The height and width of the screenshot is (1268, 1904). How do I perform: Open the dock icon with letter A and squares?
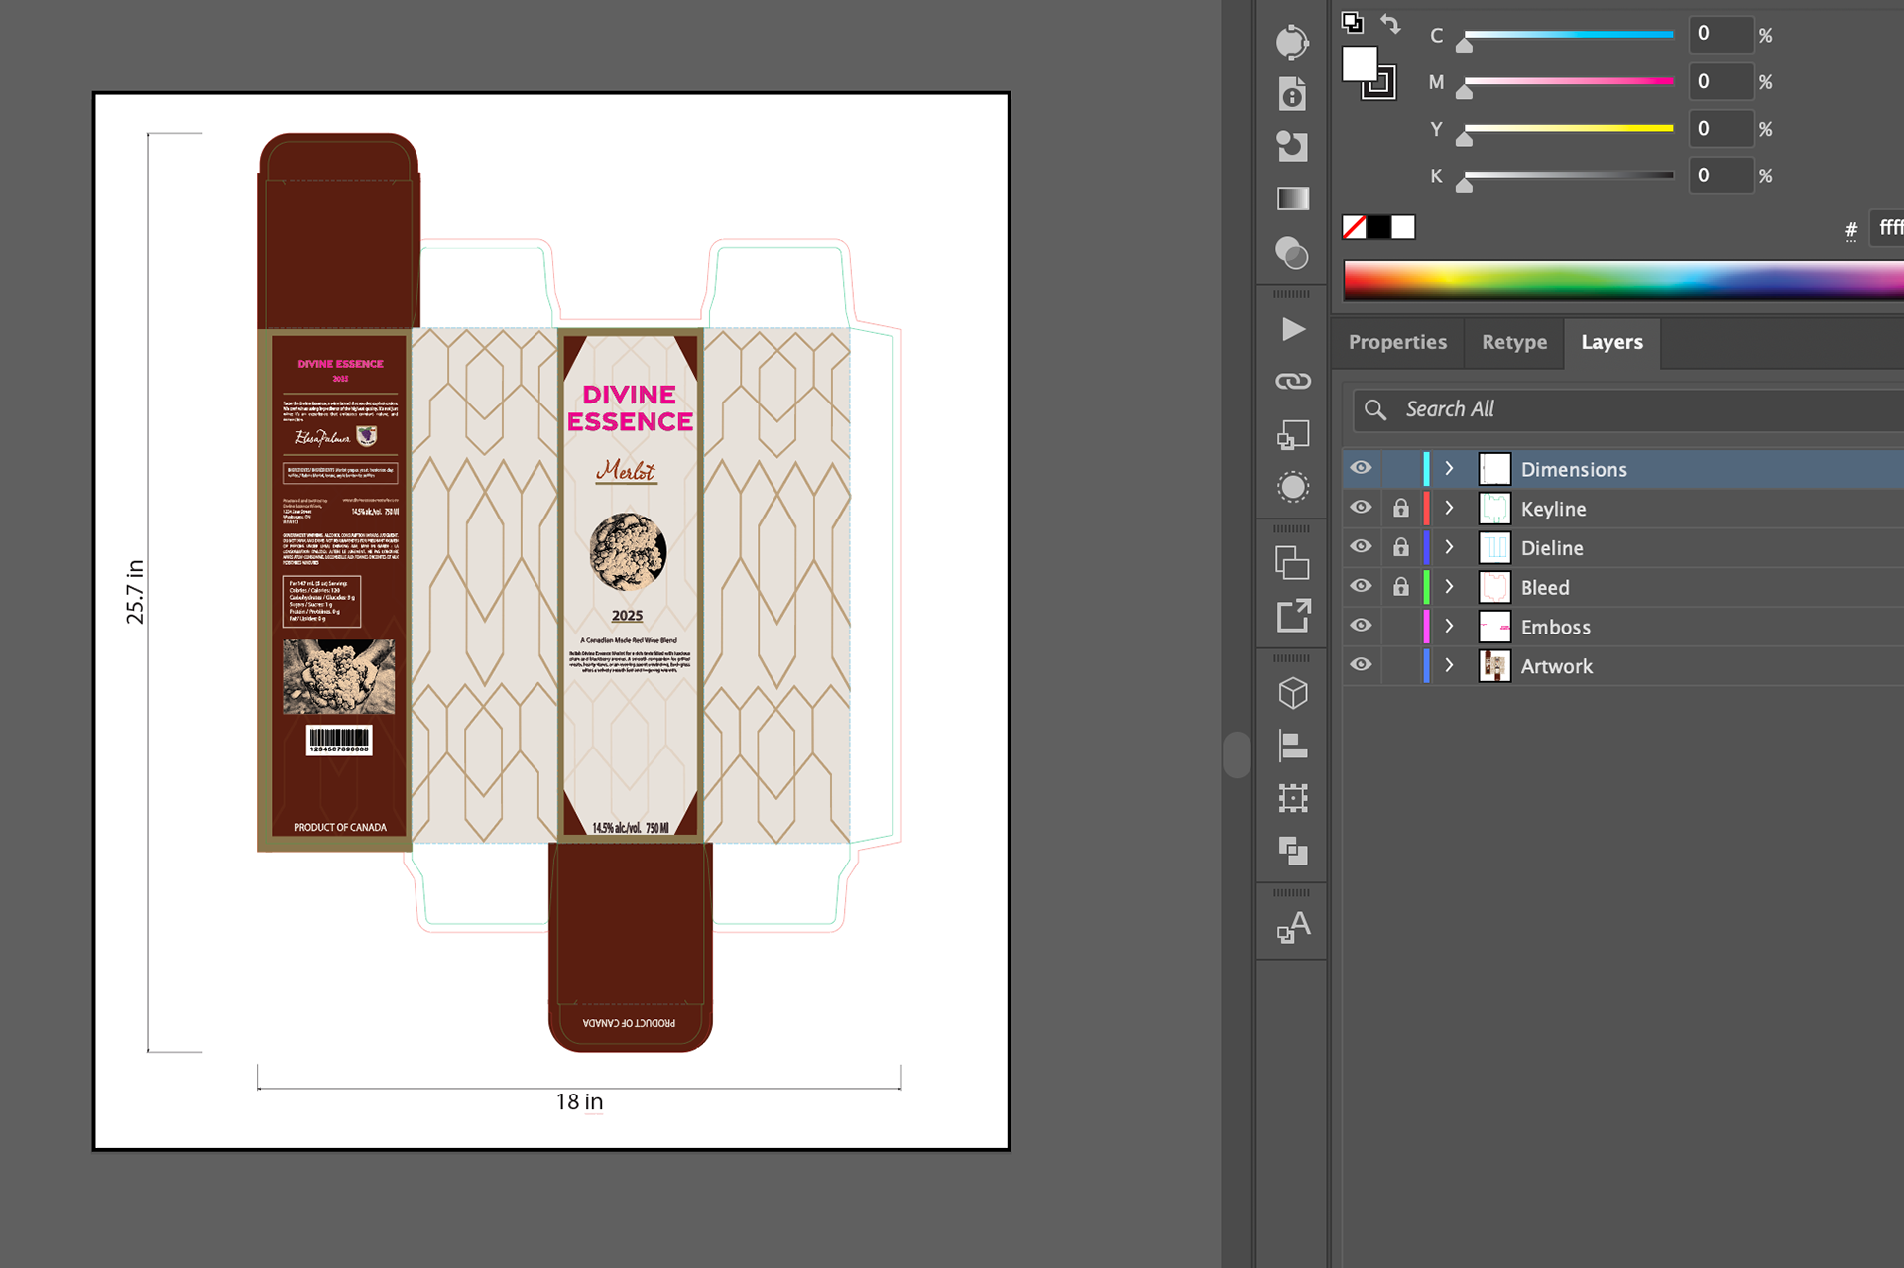point(1292,927)
